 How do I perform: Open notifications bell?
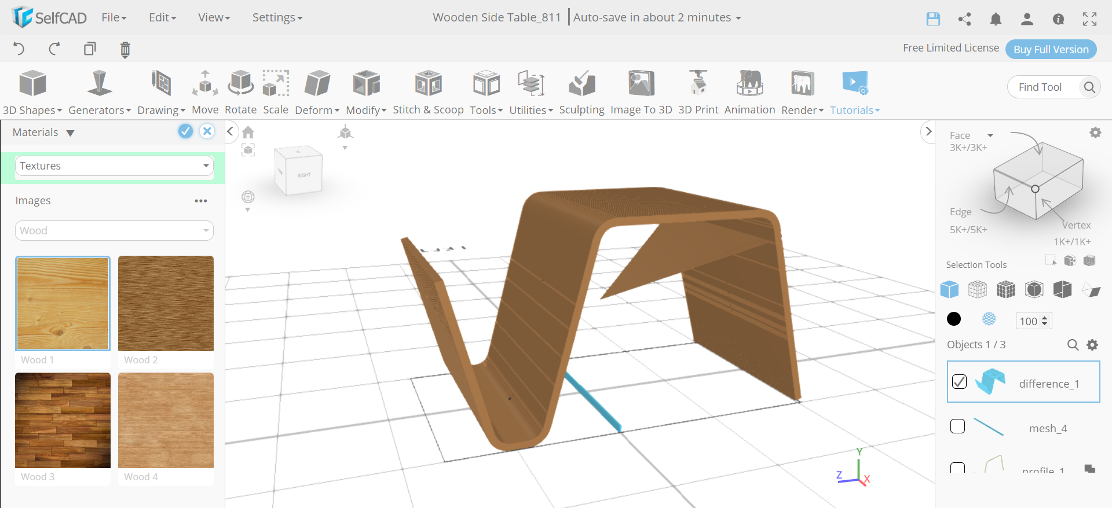[996, 19]
